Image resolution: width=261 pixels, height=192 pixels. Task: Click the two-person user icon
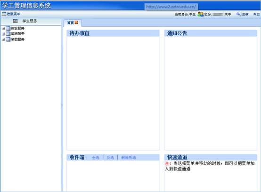(201, 14)
